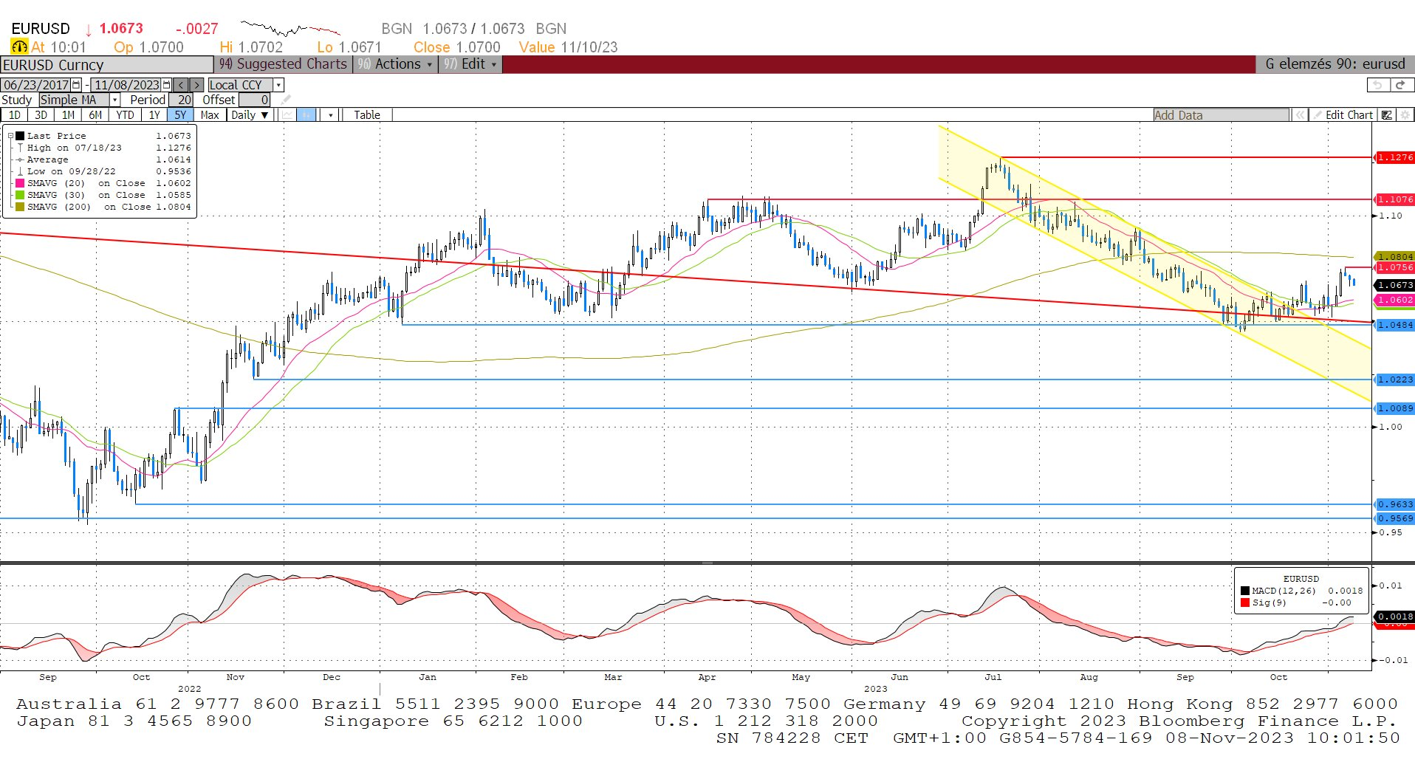Collapse the Last Price legend tree

coord(10,136)
